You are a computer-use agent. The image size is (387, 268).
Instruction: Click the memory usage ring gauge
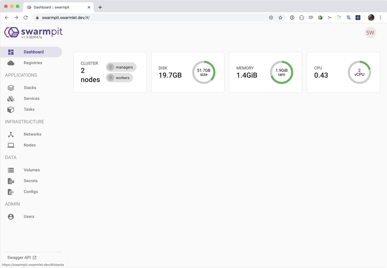pyautogui.click(x=281, y=72)
